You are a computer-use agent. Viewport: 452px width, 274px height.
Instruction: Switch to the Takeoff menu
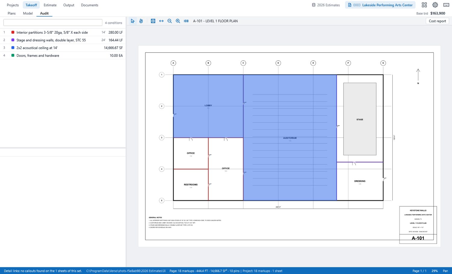[31, 5]
